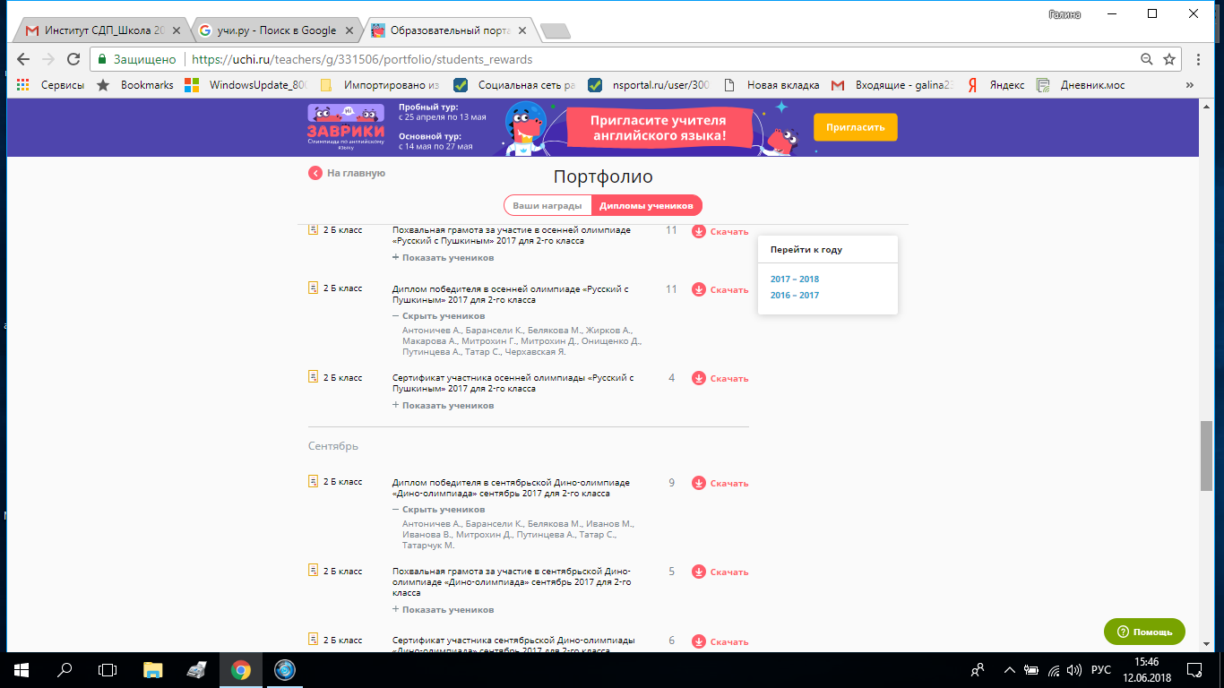Click the bookmark star icon in the address bar
This screenshot has height=688, width=1224.
pos(1169,59)
